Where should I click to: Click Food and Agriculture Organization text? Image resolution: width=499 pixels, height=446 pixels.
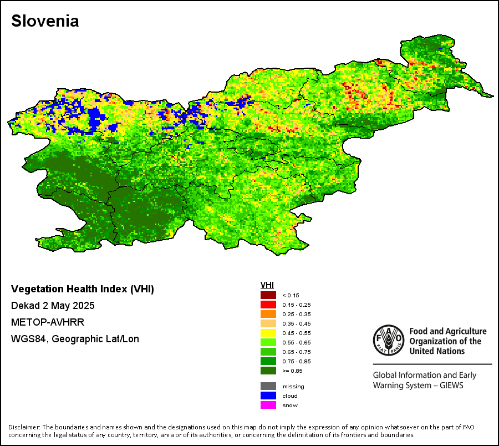tap(448, 341)
